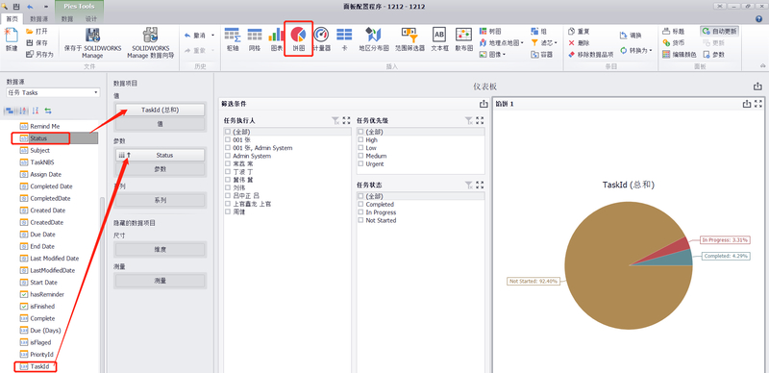Open the Pies Tools 数据 tab

point(67,19)
